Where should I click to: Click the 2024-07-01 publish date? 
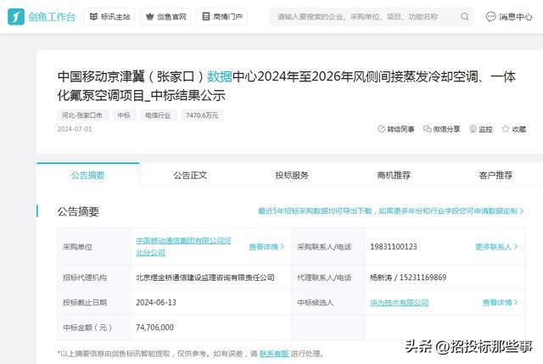pyautogui.click(x=75, y=129)
